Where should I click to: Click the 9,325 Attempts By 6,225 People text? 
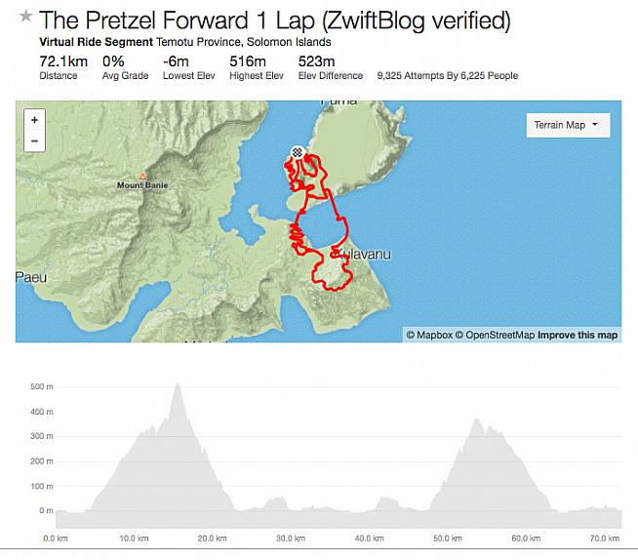pyautogui.click(x=449, y=76)
